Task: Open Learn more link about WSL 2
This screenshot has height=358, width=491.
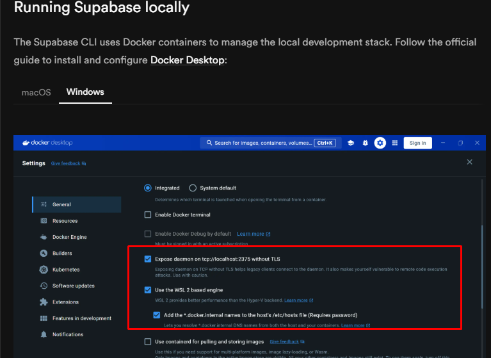Action: tap(296, 300)
